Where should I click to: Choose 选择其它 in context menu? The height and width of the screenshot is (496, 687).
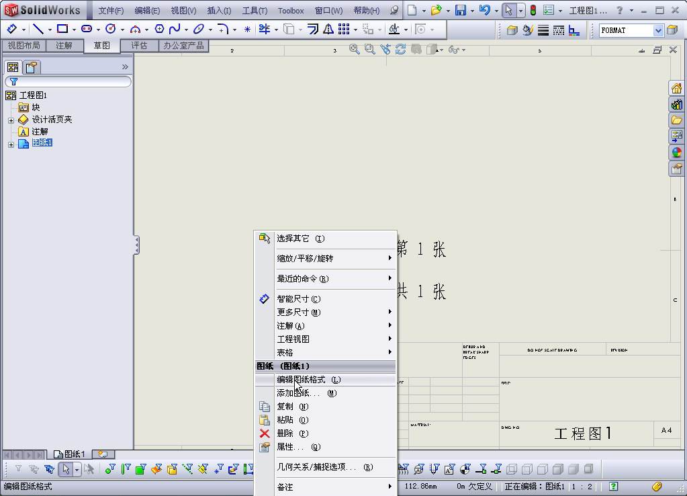pos(326,238)
